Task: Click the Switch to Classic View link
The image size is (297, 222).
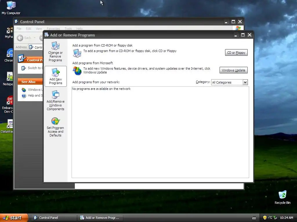Action: pyautogui.click(x=32, y=68)
